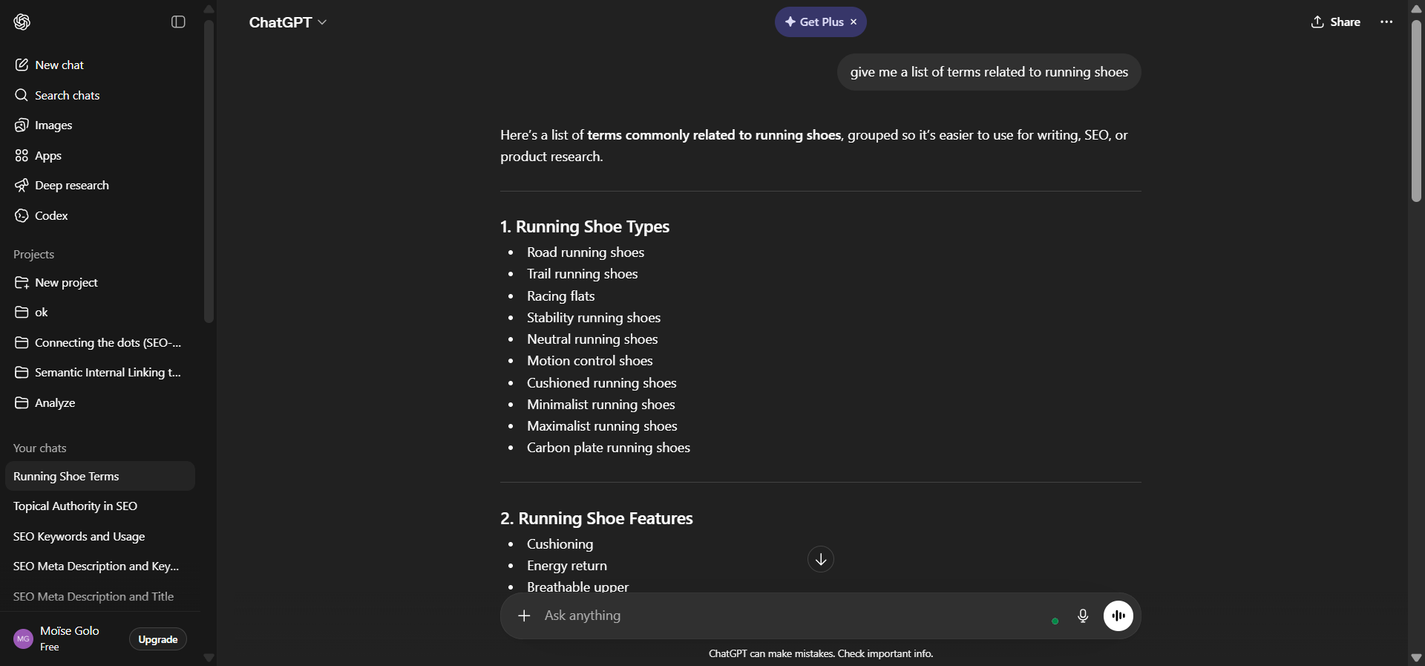The height and width of the screenshot is (666, 1425).
Task: Jump to bottom with the down arrow button
Action: 821,559
